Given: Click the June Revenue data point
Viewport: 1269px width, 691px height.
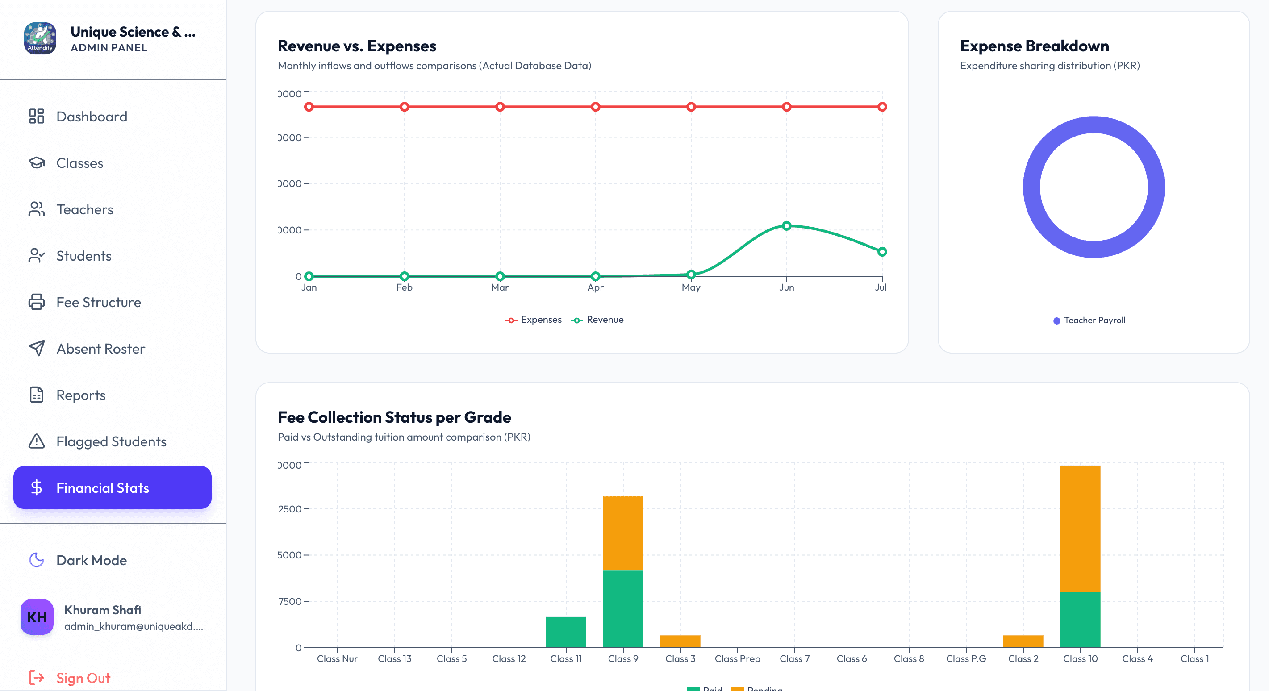Looking at the screenshot, I should 787,226.
